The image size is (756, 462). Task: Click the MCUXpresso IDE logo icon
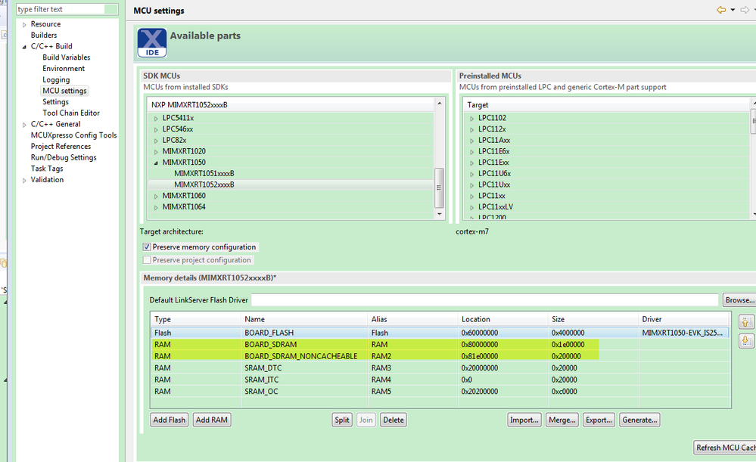coord(152,43)
